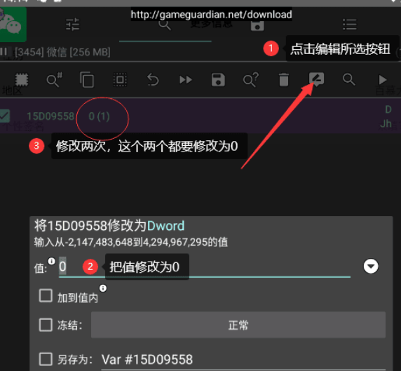This screenshot has height=371, width=401.
Task: Click the save floppy disk toolbar icon
Action: coord(218,79)
